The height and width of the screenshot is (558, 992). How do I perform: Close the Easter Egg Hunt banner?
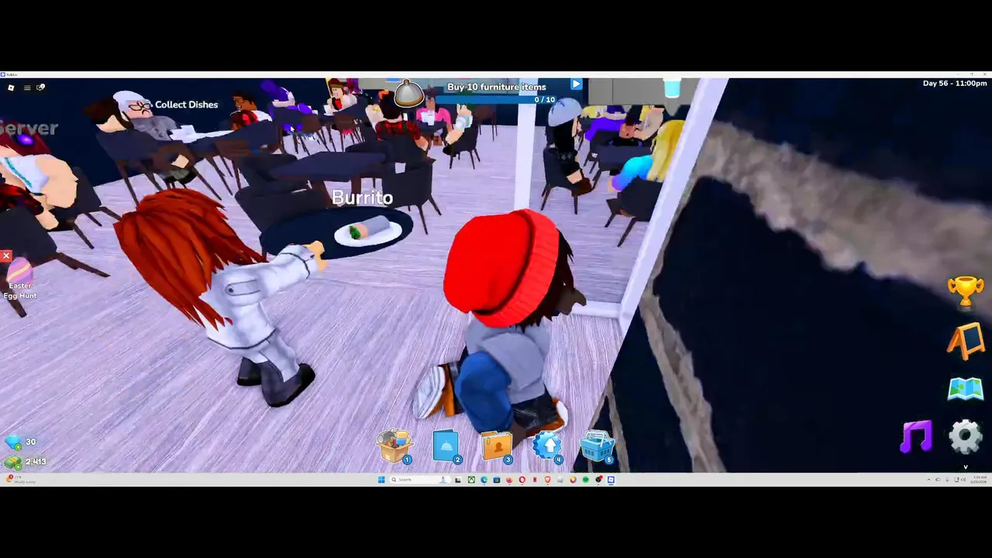click(6, 256)
